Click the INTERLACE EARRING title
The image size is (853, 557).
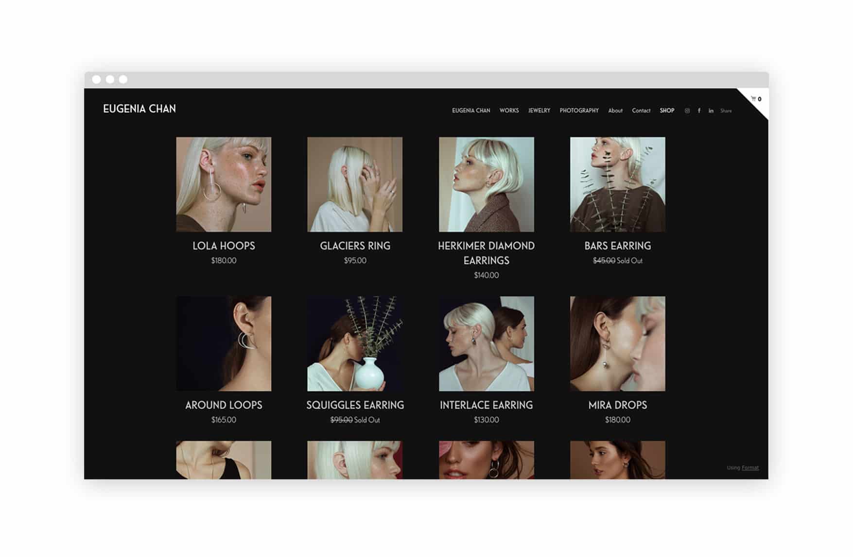tap(487, 405)
